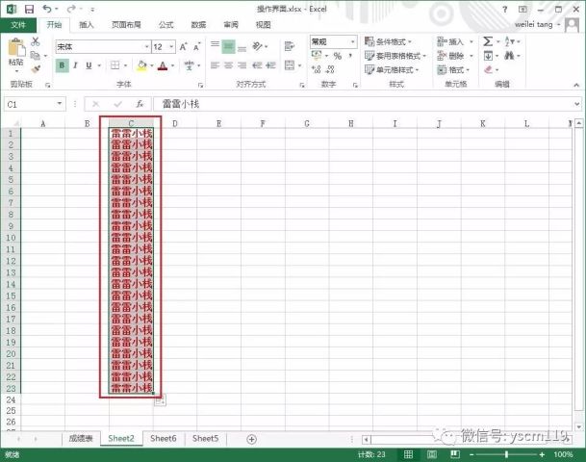The image size is (586, 462).
Task: Switch to the Sheet5 worksheet tab
Action: pos(205,439)
